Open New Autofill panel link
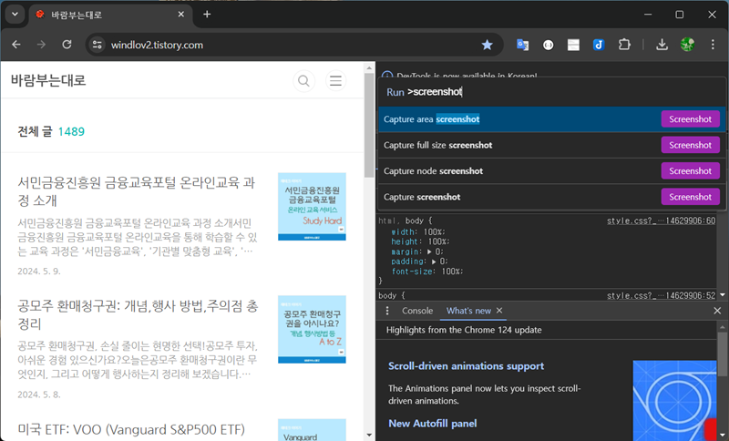This screenshot has width=729, height=441. click(432, 424)
